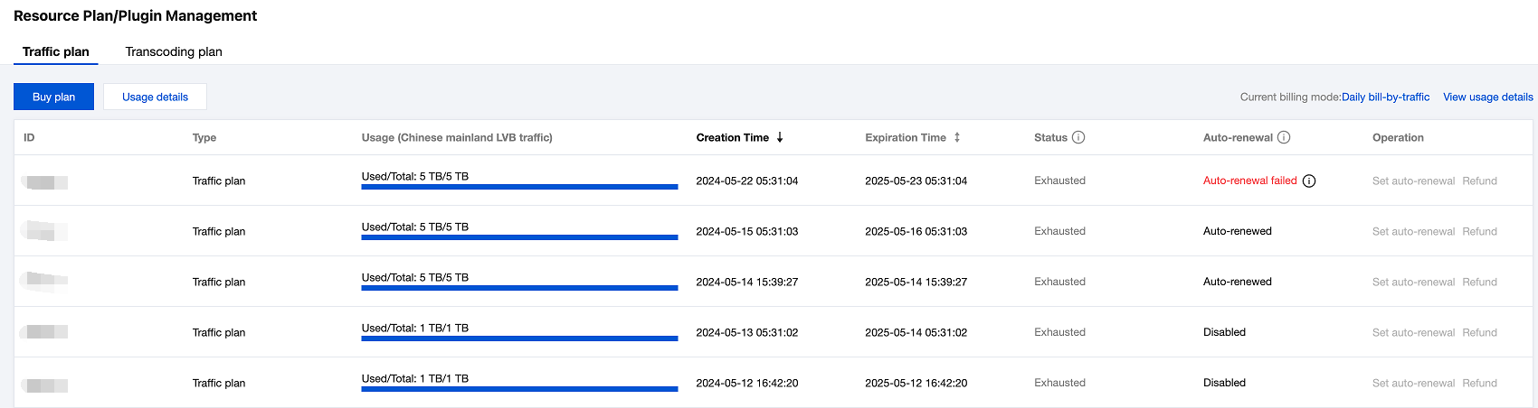This screenshot has width=1538, height=408.
Task: Click Refund for the 2024-05-12 plan
Action: 1479,383
